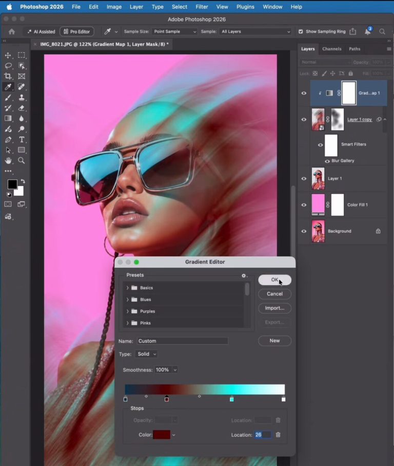Select the Object Selection tool
Viewport: 394px width, 466px height.
pos(22,66)
